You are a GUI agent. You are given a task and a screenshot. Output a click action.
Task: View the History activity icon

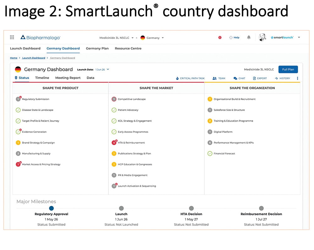click(276, 78)
